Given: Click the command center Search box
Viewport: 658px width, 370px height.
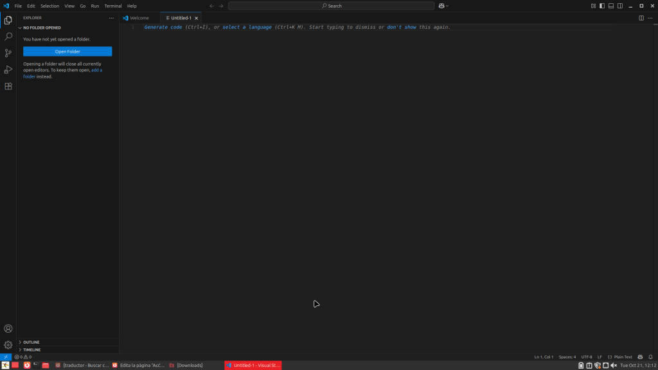Looking at the screenshot, I should (331, 6).
